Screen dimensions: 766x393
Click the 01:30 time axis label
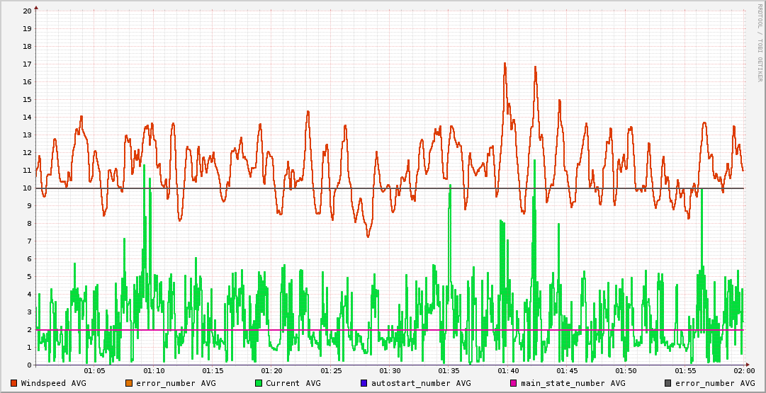[x=390, y=371]
